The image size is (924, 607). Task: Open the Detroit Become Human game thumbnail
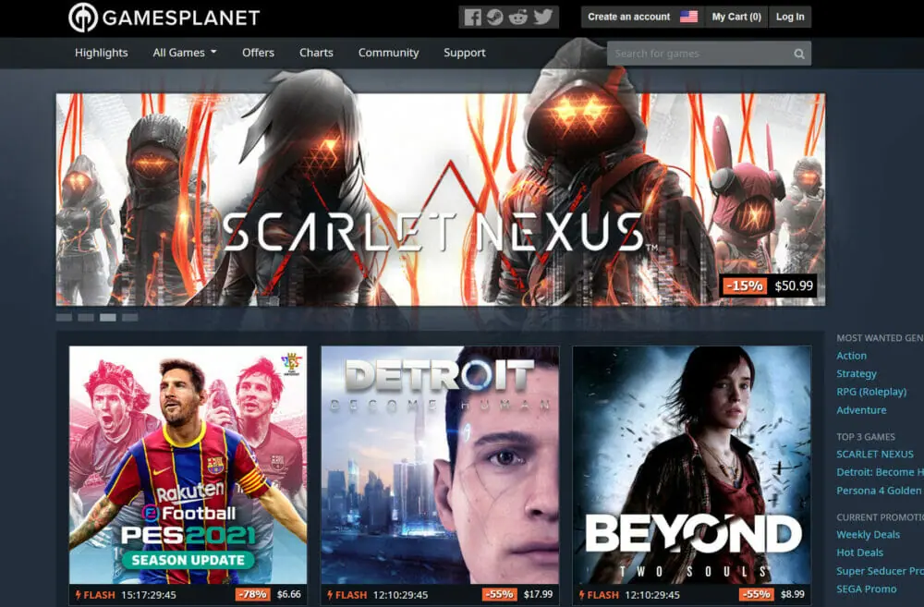(440, 464)
